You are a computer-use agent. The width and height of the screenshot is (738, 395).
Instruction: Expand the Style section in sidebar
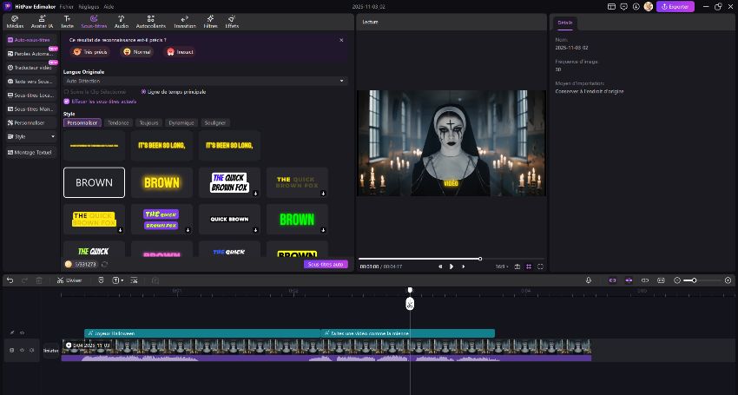(31, 136)
